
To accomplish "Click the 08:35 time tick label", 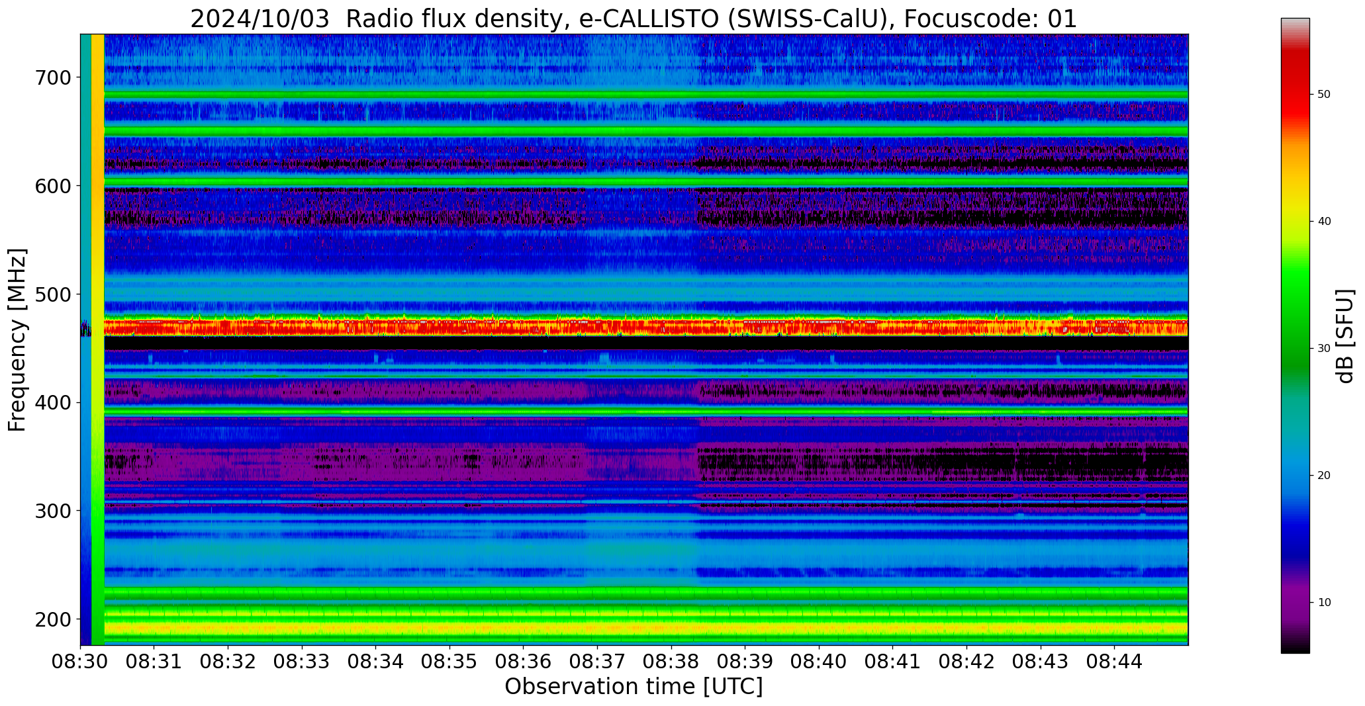I will pos(449,662).
